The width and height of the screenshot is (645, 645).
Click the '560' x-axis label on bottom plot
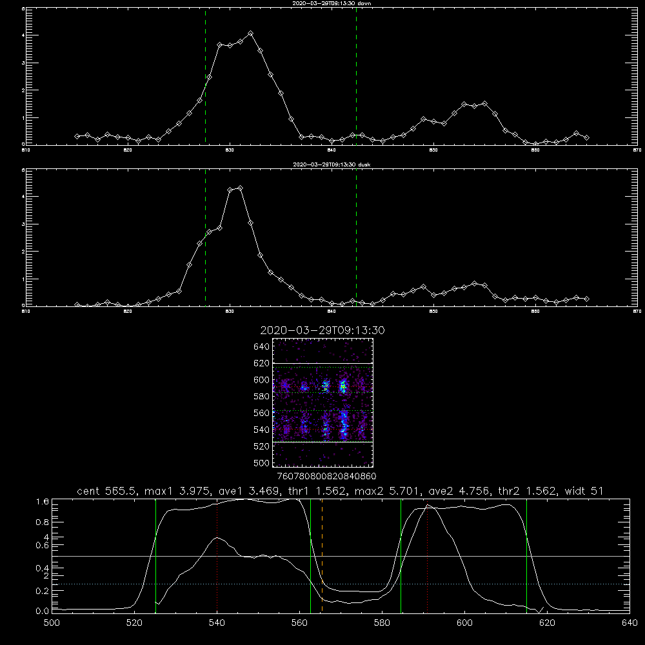coord(299,623)
